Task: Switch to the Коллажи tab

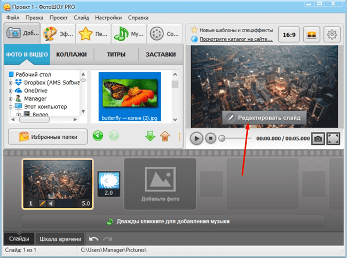Action: click(72, 54)
